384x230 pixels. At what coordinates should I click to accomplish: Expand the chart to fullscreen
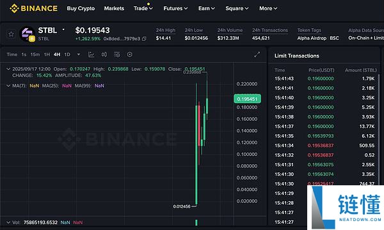[x=257, y=54]
